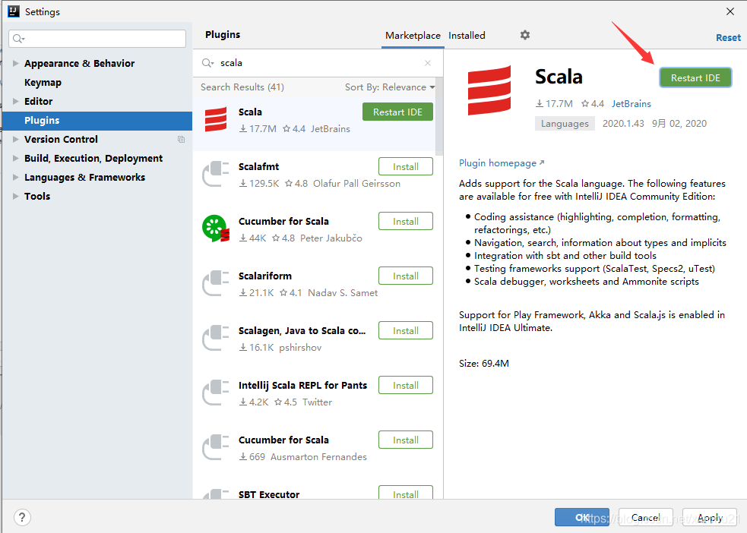Select Plugins in settings tree
The image size is (747, 533).
[97, 121]
